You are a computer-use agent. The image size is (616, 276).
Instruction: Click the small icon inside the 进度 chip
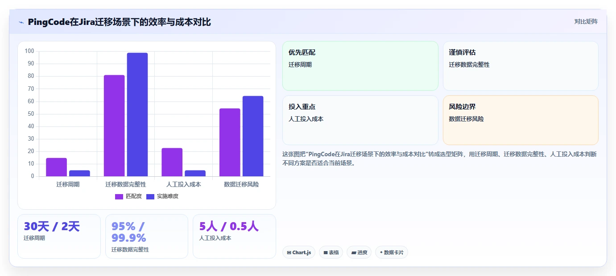click(354, 252)
